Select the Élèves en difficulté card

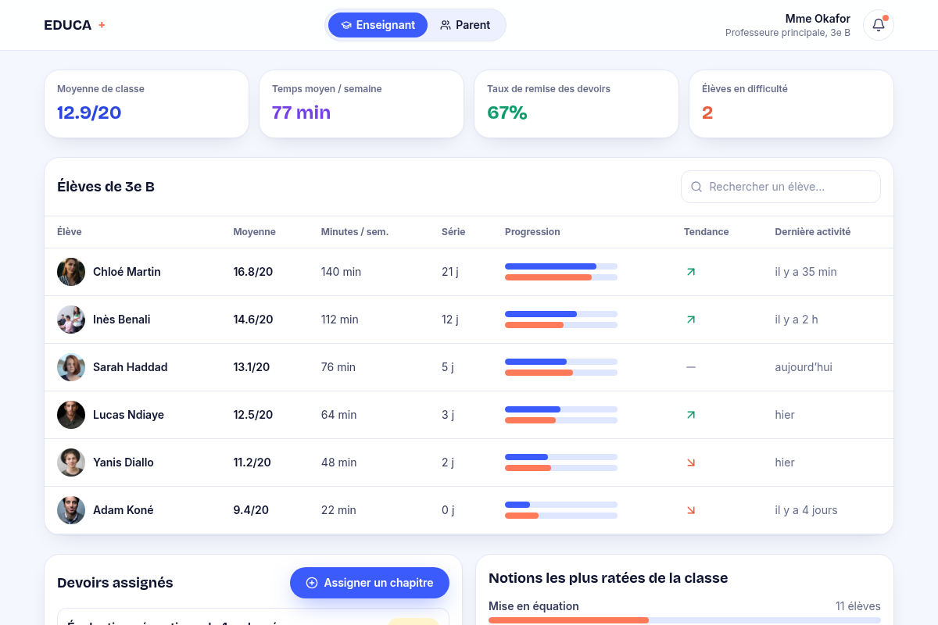click(791, 104)
